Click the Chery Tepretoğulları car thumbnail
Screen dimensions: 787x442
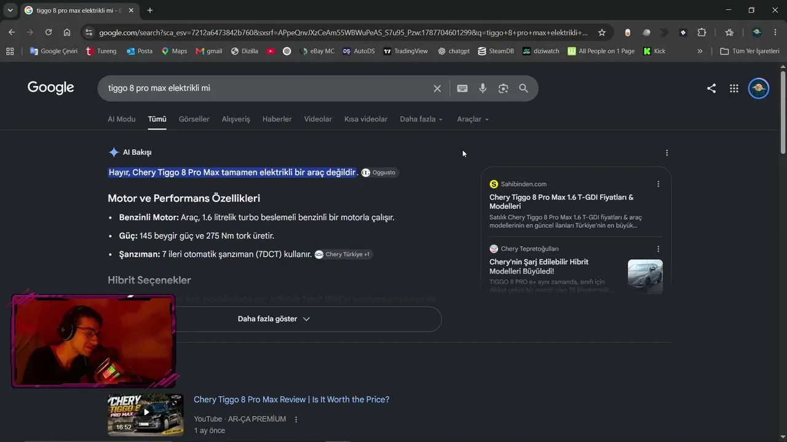pos(645,277)
